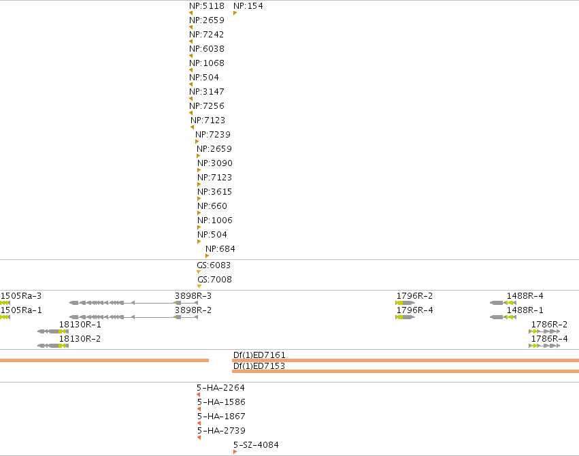Click the Df(1)ED7153 text label

(x=259, y=366)
